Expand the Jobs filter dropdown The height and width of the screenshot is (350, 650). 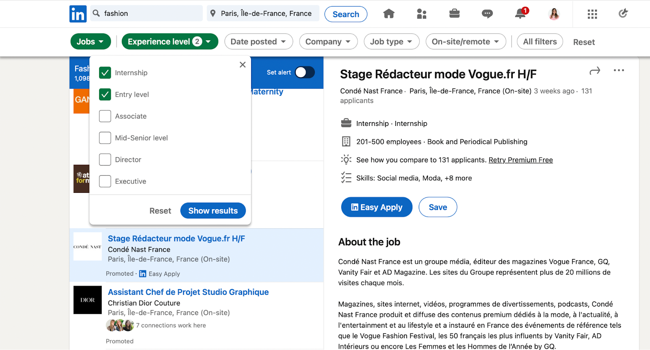pyautogui.click(x=91, y=41)
